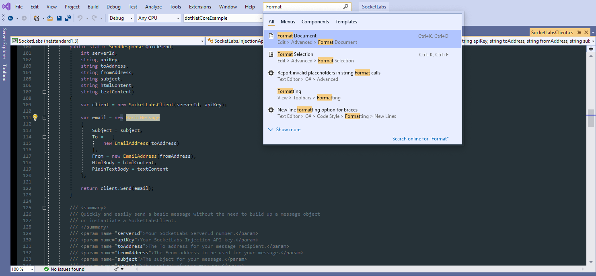Image resolution: width=596 pixels, height=276 pixels.
Task: Click the lightbulb quick actions icon on line 111
Action: pyautogui.click(x=35, y=117)
